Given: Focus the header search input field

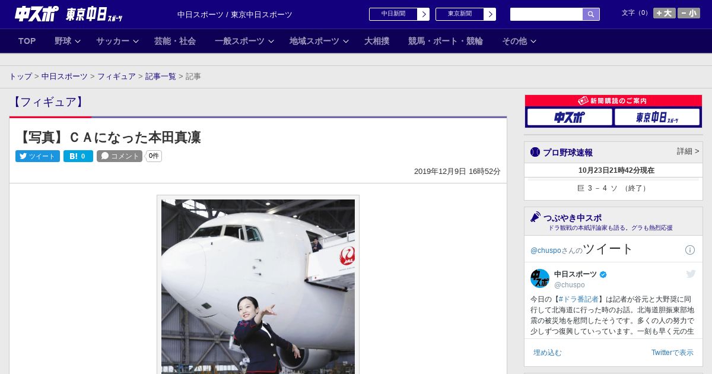Looking at the screenshot, I should (x=546, y=14).
